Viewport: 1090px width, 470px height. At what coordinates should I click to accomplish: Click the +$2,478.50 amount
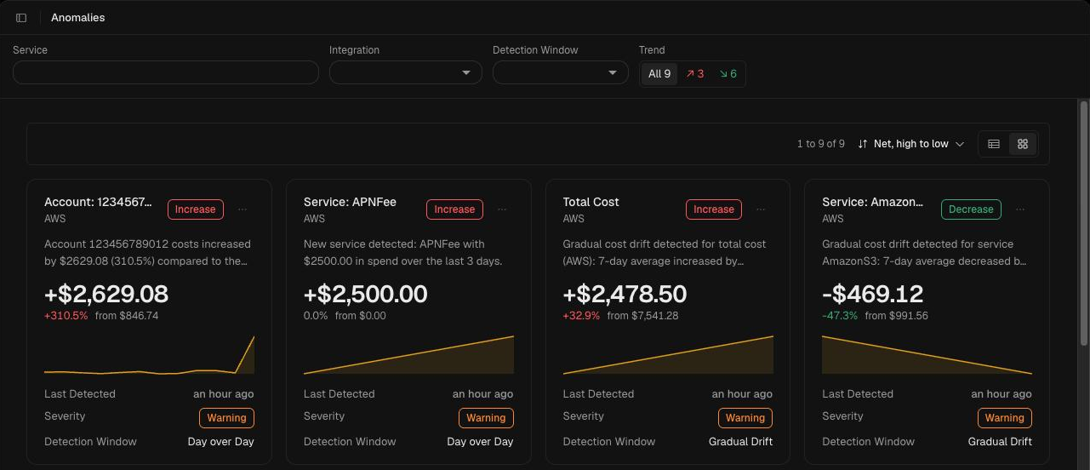625,295
